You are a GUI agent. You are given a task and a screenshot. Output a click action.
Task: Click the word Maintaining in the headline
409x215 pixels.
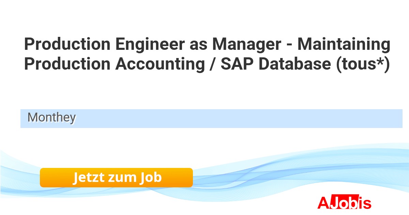tap(344, 44)
